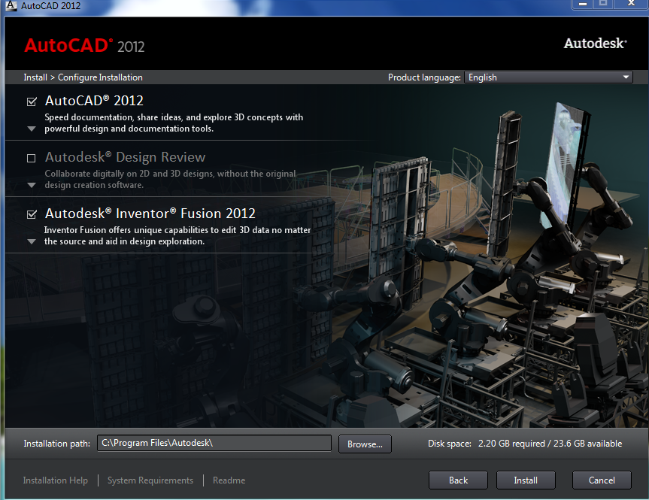Click the 'Installation path:' label
Image resolution: width=649 pixels, height=500 pixels.
[x=56, y=444]
